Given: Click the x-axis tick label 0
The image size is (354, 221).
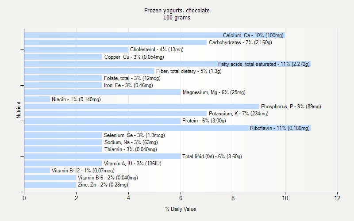Looking at the screenshot, I should 24,198.
